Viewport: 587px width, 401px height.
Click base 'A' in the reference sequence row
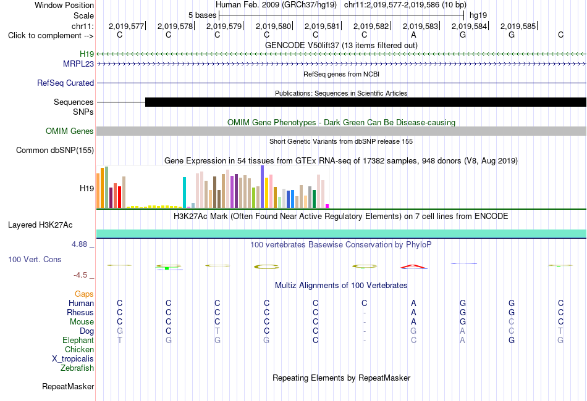coord(413,35)
